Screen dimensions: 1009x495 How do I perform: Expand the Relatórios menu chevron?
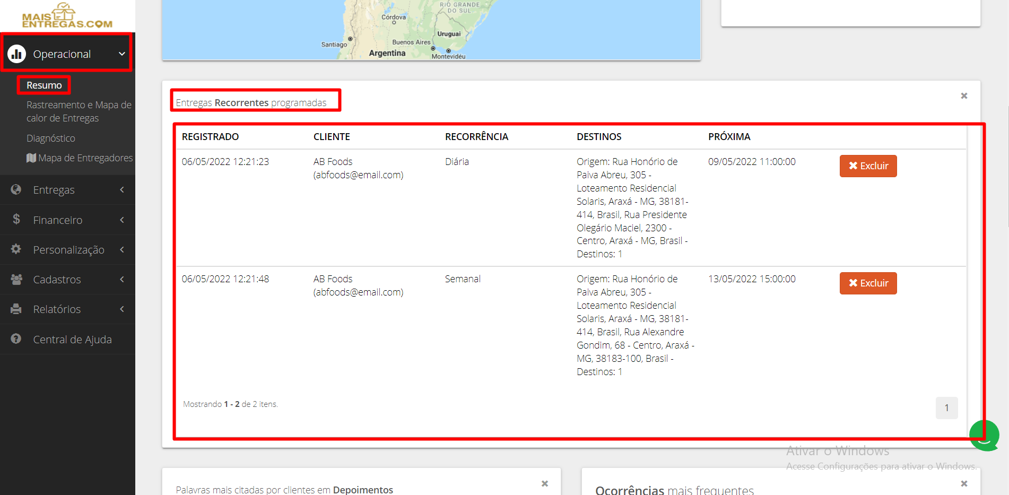pos(122,309)
